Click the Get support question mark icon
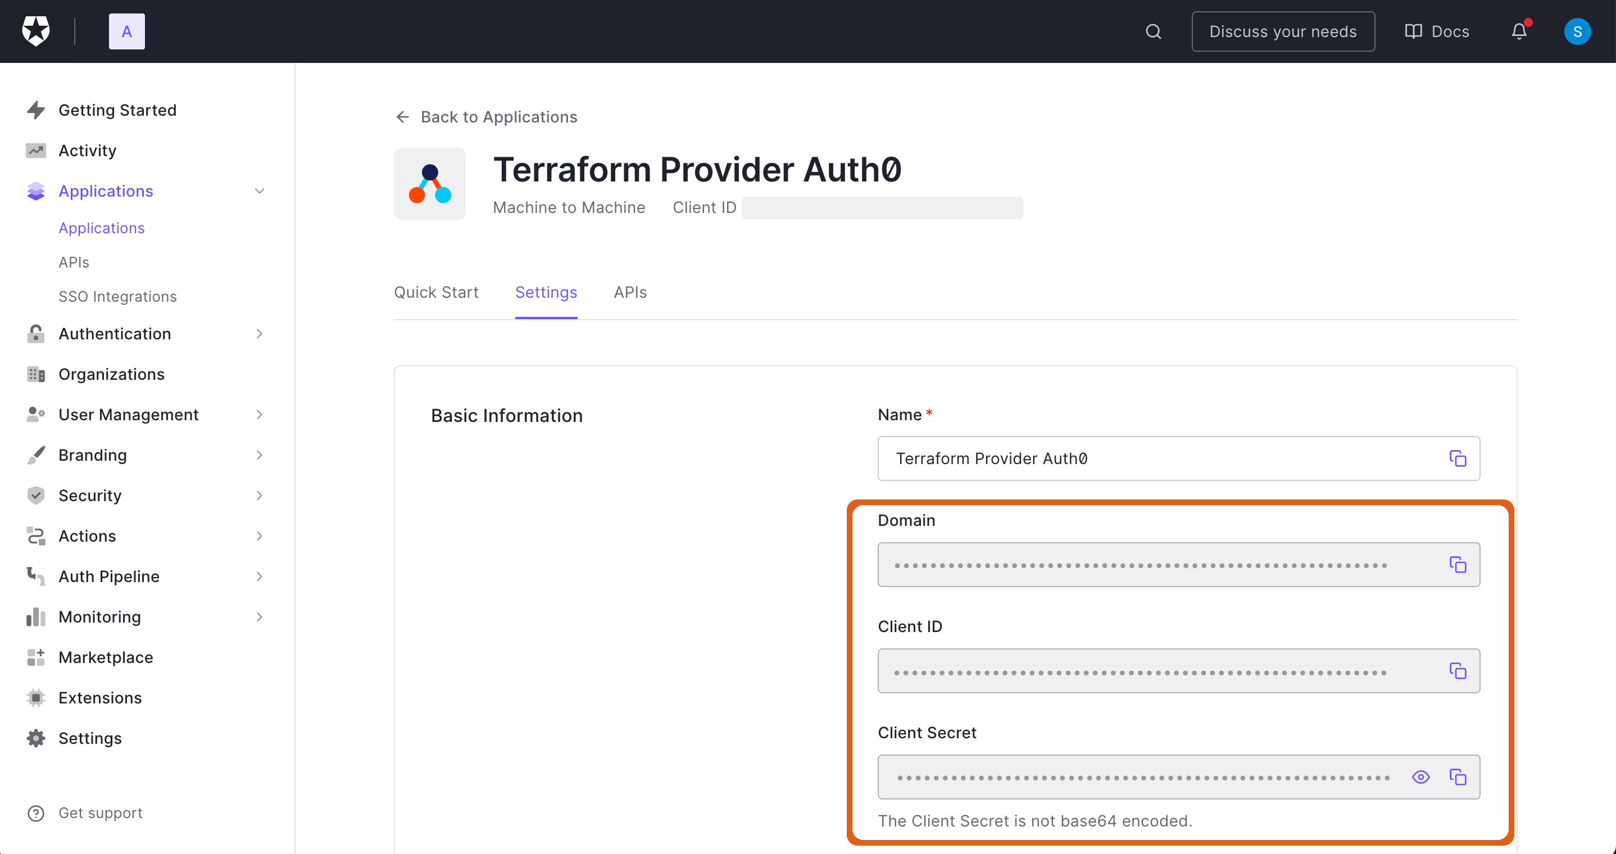 pyautogui.click(x=36, y=813)
